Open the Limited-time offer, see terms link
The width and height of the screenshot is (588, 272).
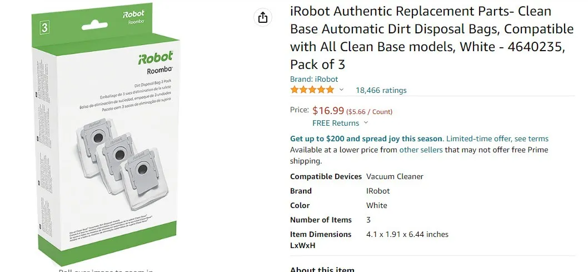click(497, 139)
